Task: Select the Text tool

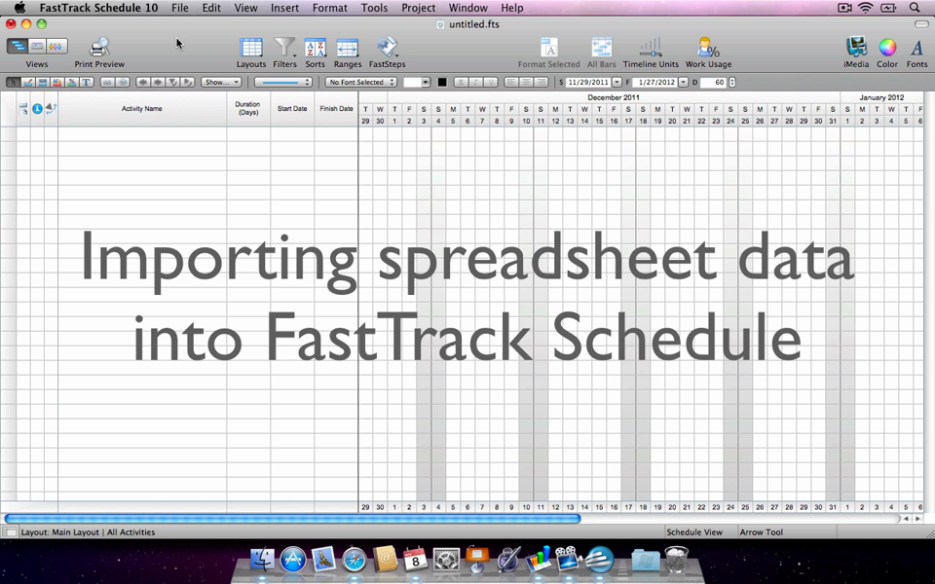Action: pyautogui.click(x=87, y=82)
